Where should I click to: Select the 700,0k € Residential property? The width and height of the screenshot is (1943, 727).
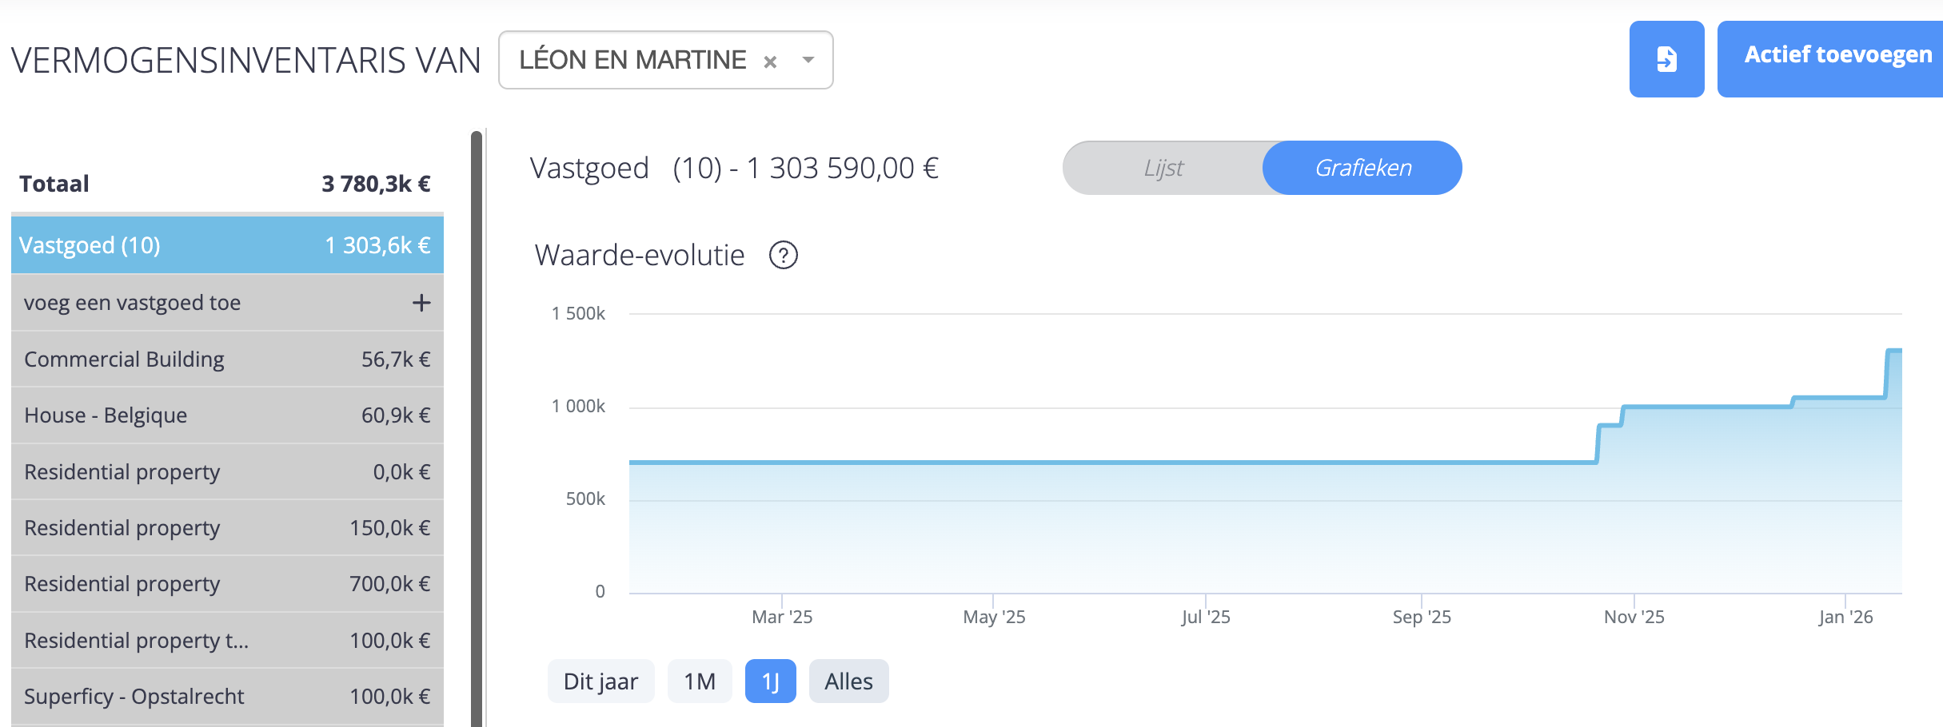coord(227,584)
